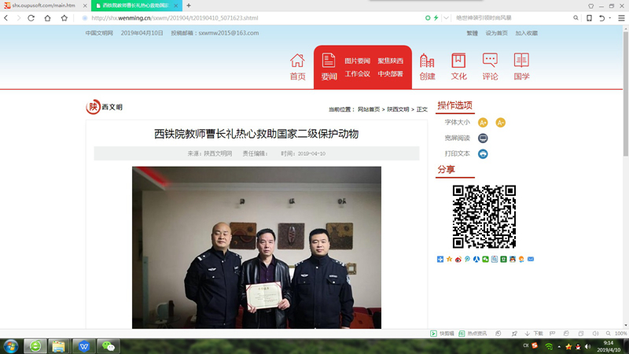629x354 pixels.
Task: Open the 创建 section icon
Action: (427, 66)
